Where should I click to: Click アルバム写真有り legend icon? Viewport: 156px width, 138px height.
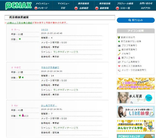tap(119, 62)
